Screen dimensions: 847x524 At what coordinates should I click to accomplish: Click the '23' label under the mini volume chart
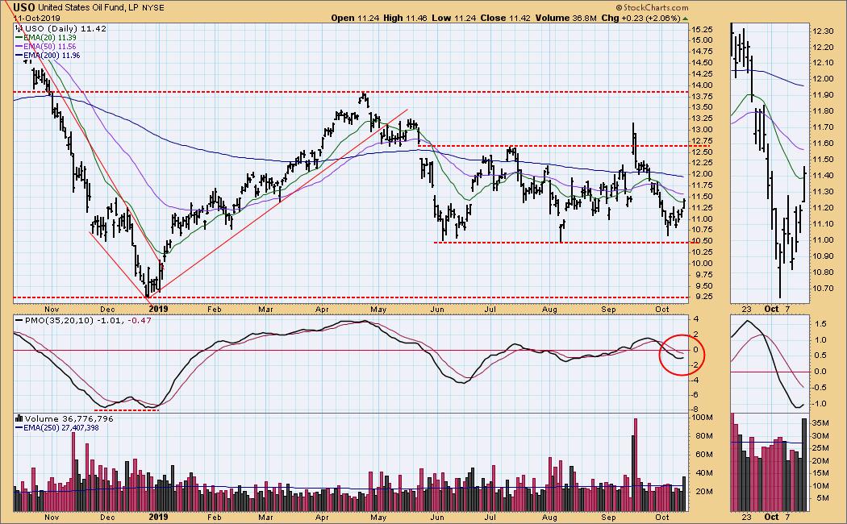click(x=746, y=517)
